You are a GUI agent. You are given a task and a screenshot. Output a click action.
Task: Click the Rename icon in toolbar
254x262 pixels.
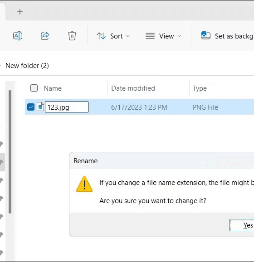(18, 36)
